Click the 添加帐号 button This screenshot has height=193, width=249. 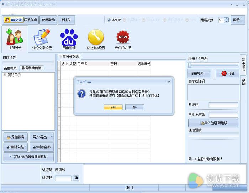pos(16,137)
